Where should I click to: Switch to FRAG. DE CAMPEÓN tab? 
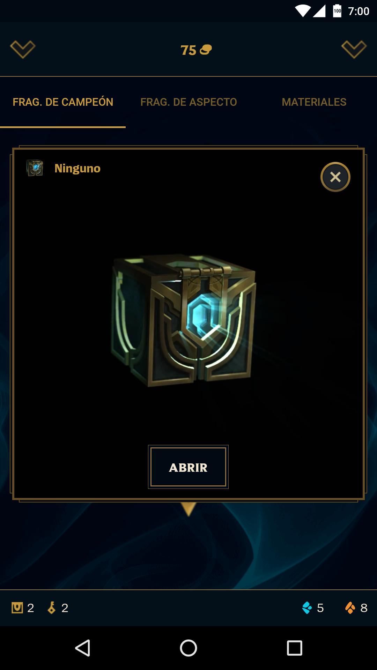(63, 102)
